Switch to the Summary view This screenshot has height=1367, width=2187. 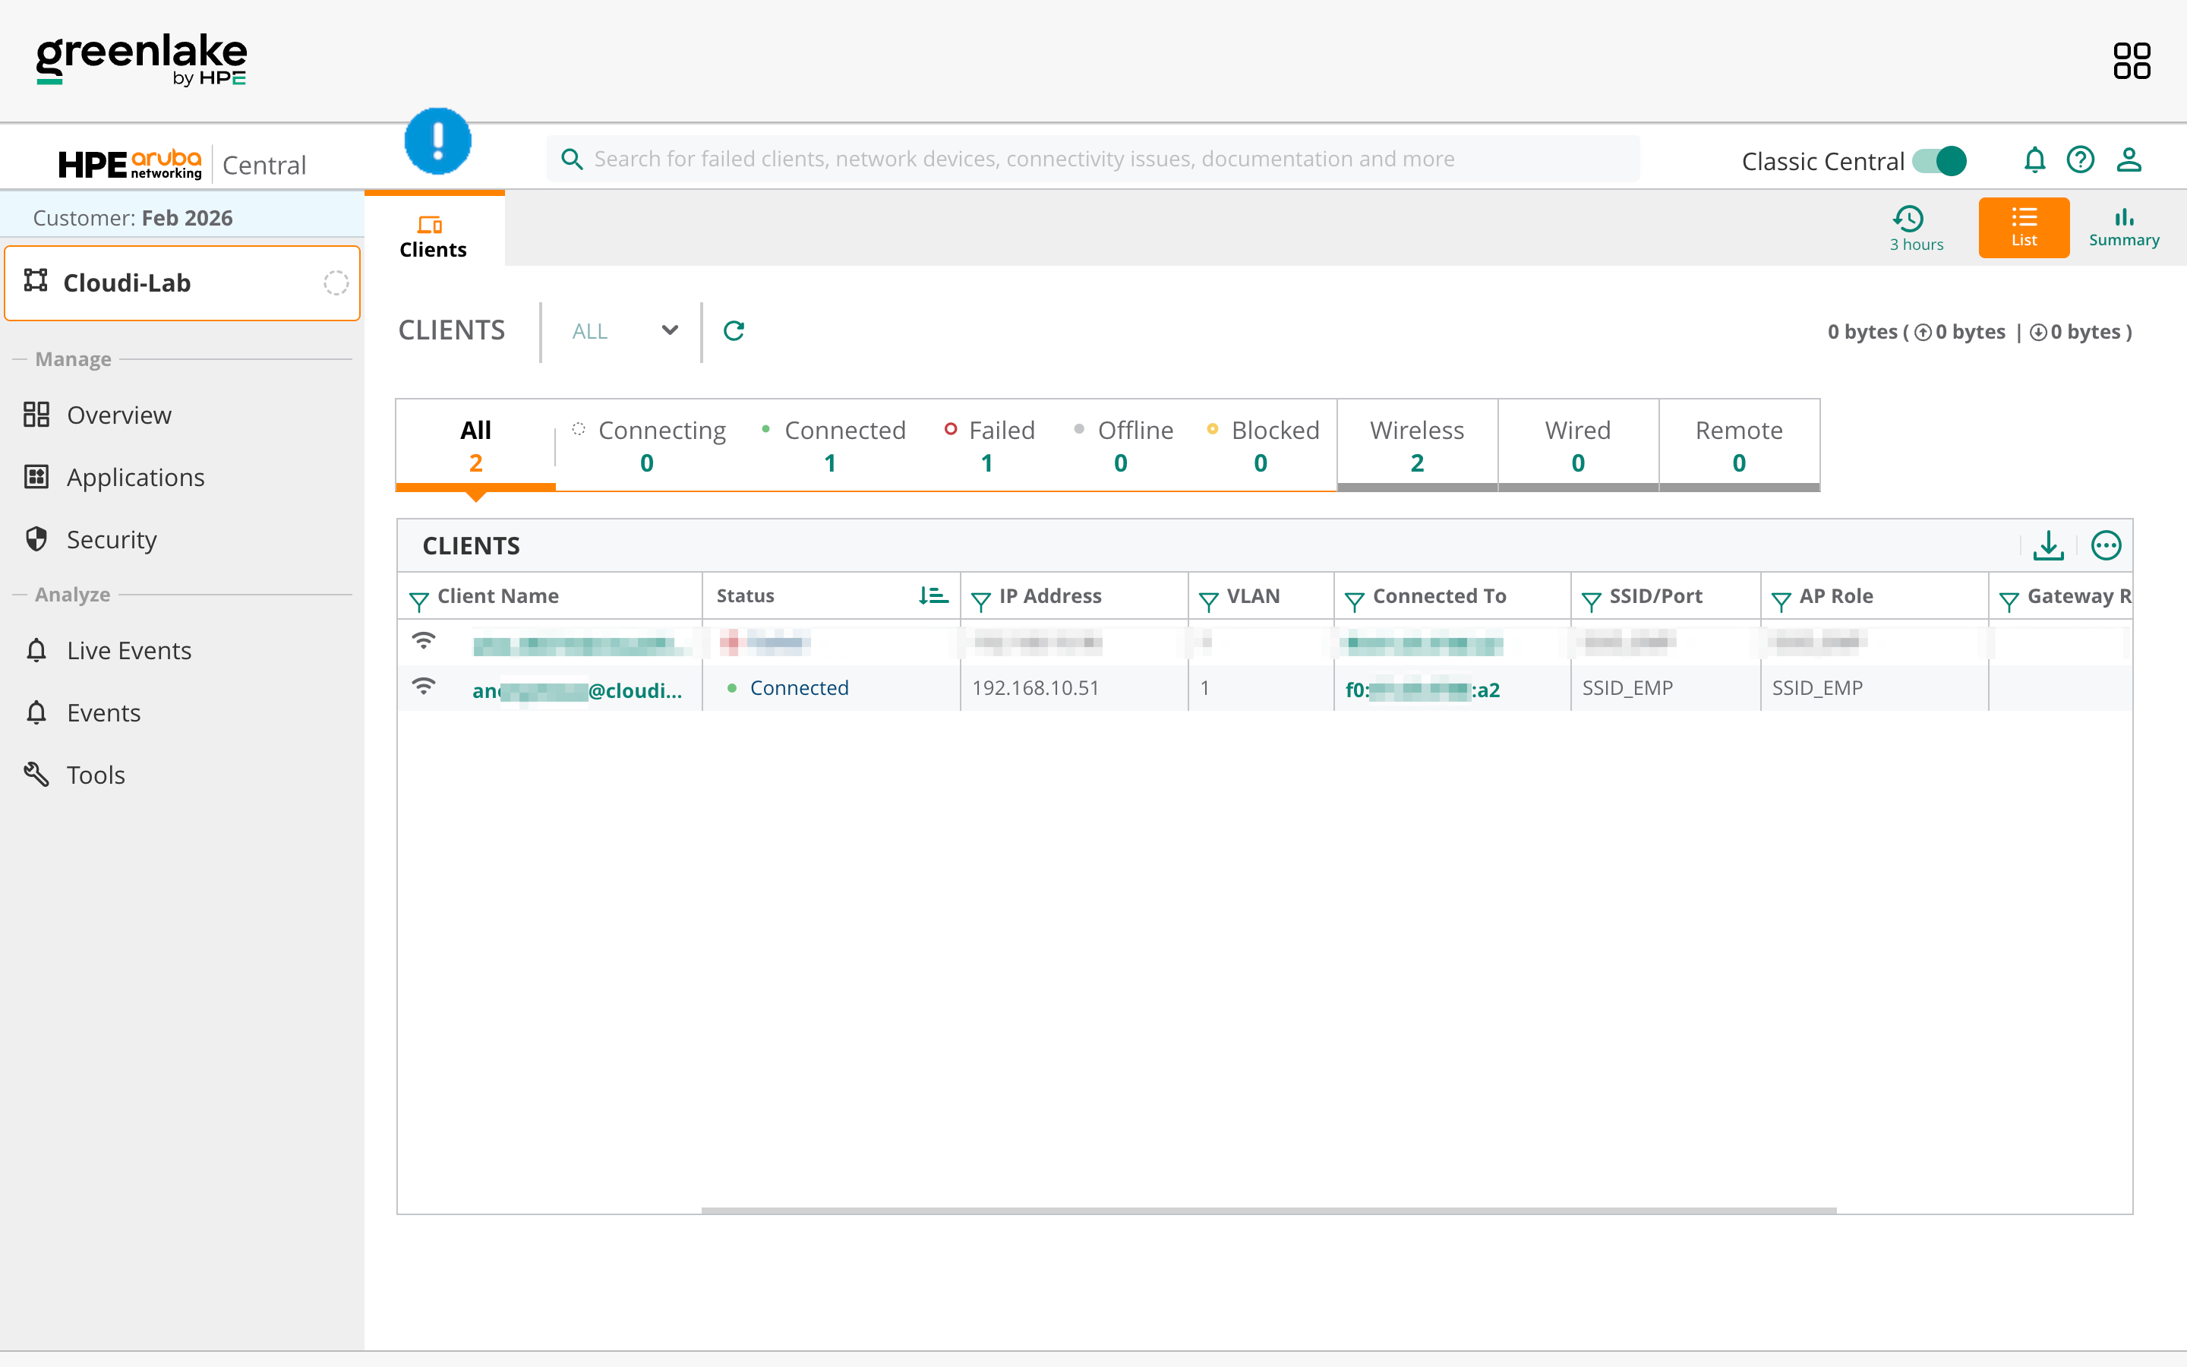2123,227
